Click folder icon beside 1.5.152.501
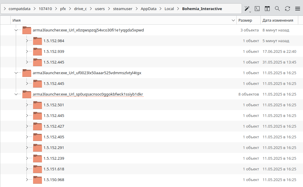 point(38,105)
